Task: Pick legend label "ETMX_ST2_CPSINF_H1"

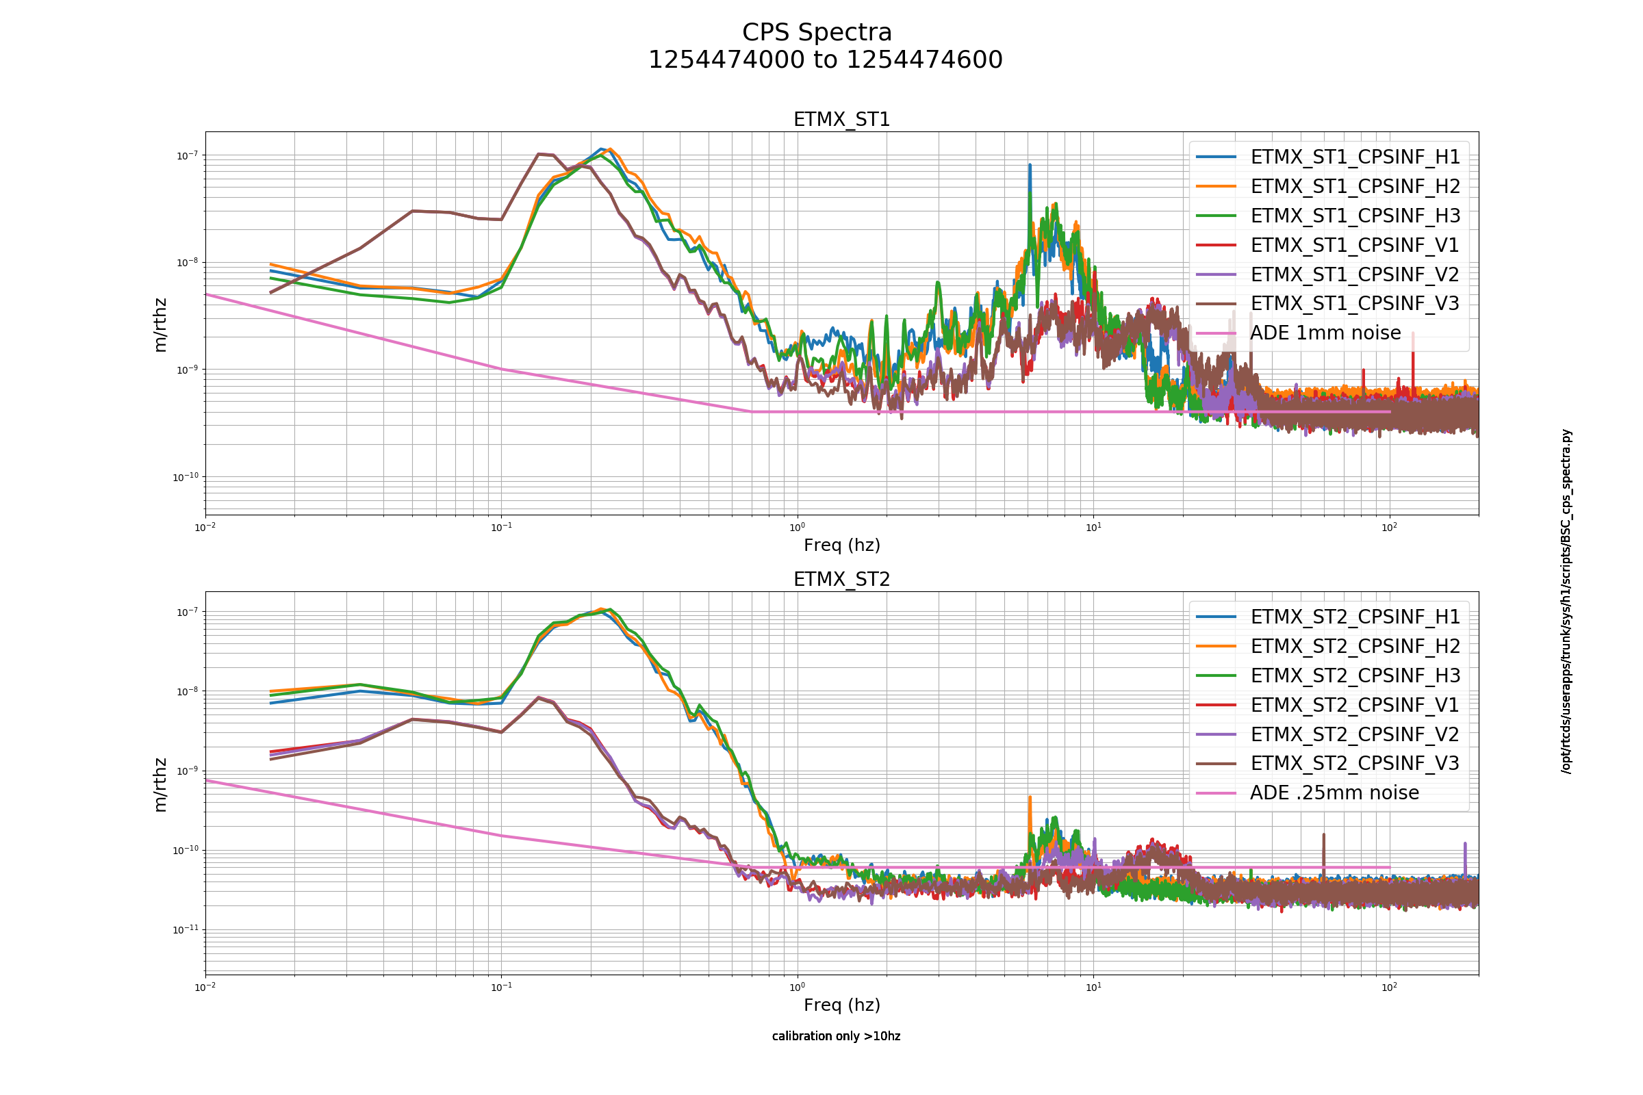Action: pyautogui.click(x=1355, y=617)
